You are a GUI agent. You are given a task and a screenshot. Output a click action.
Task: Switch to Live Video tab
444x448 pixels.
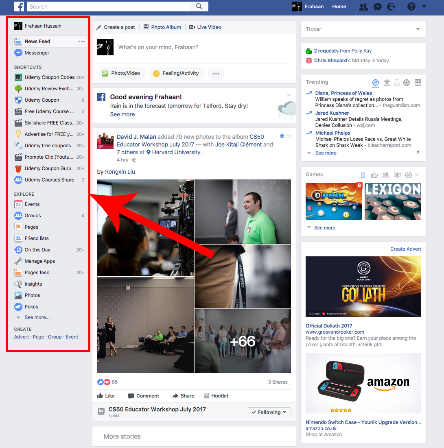coord(205,27)
